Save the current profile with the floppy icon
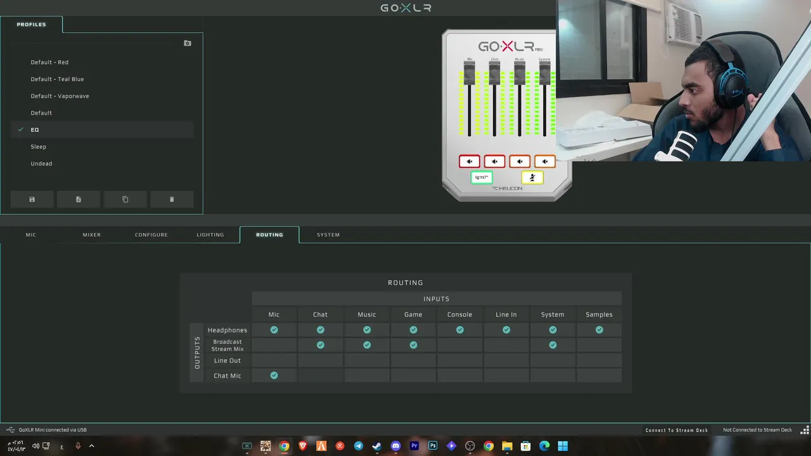The image size is (811, 456). tap(32, 199)
